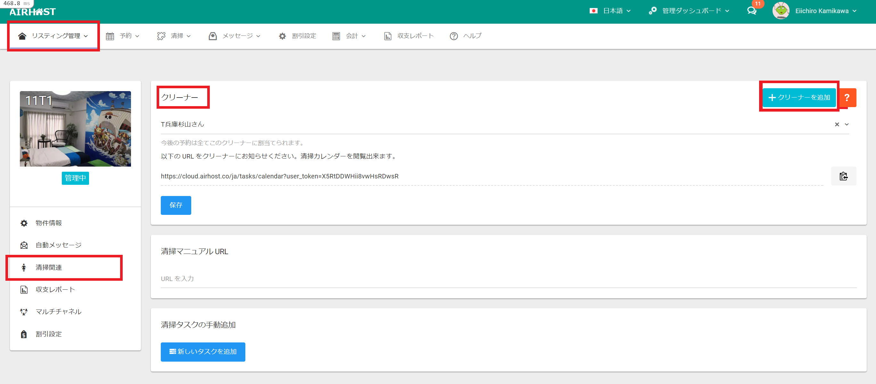Open 物件情報 gear item in the sidebar
The width and height of the screenshot is (876, 384).
click(49, 223)
